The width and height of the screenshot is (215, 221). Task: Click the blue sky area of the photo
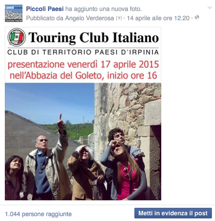pyautogui.click(x=48, y=101)
